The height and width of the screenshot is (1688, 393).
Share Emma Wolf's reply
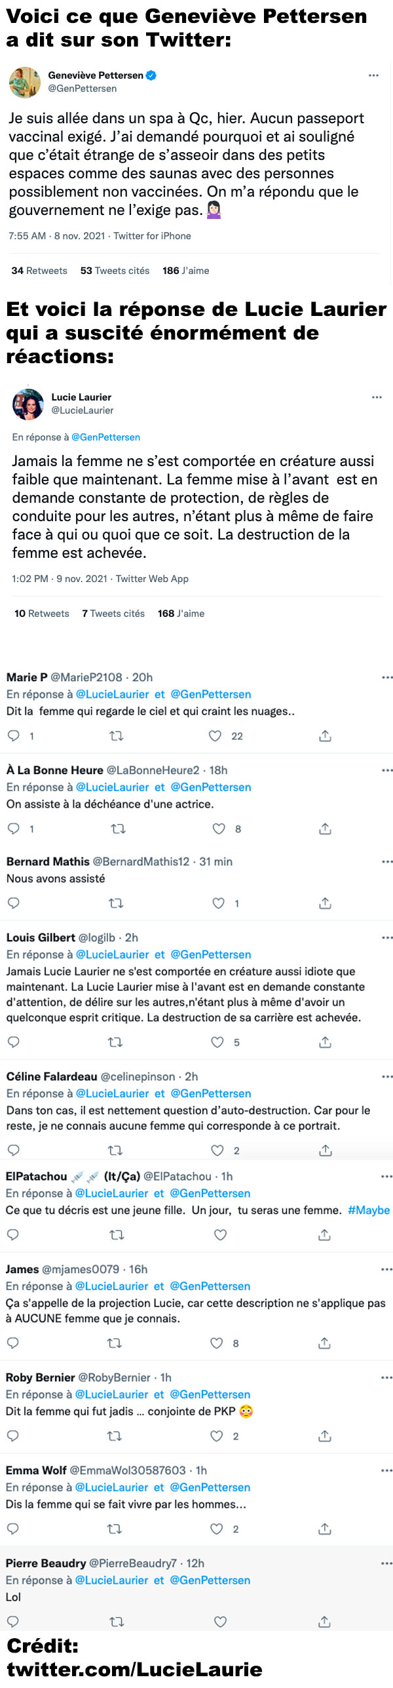pos(324,1529)
